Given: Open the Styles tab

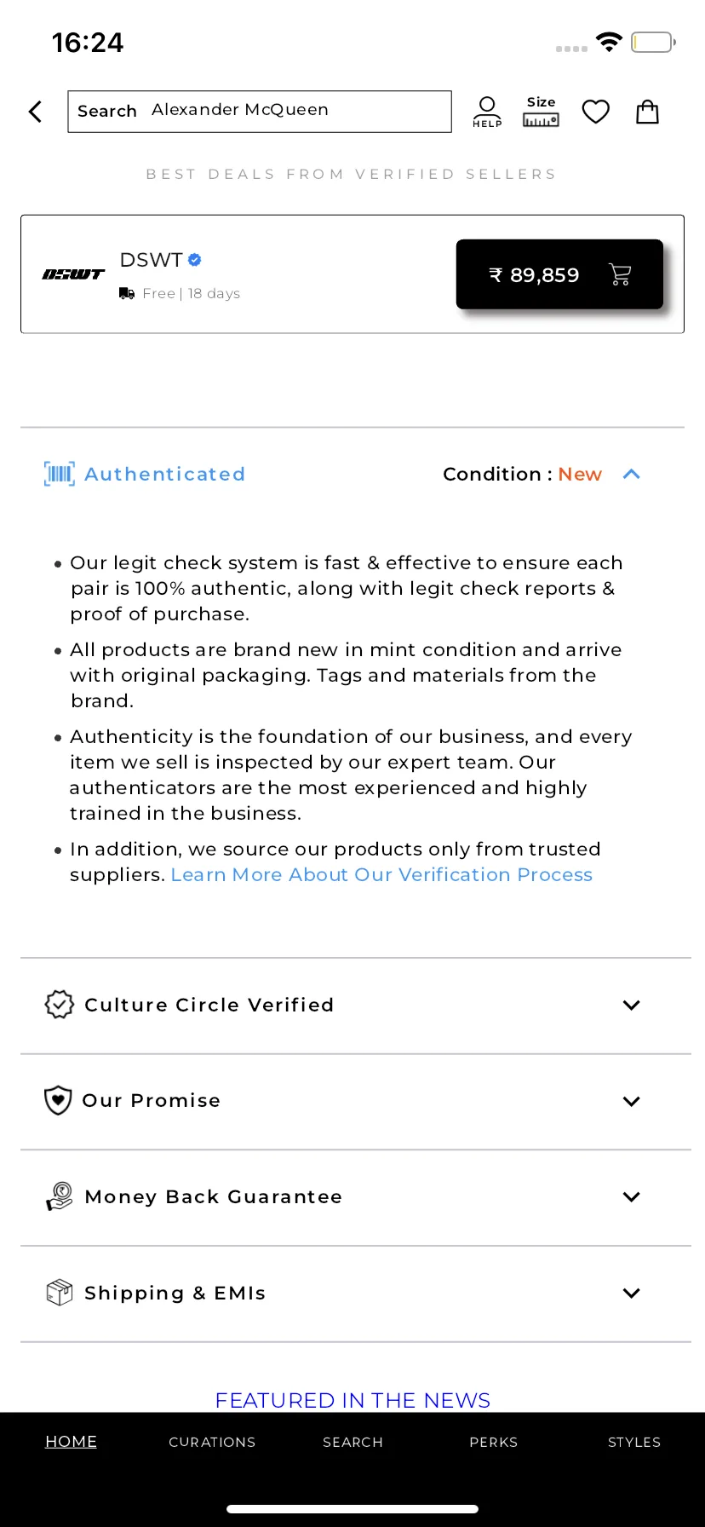Looking at the screenshot, I should [x=634, y=1442].
